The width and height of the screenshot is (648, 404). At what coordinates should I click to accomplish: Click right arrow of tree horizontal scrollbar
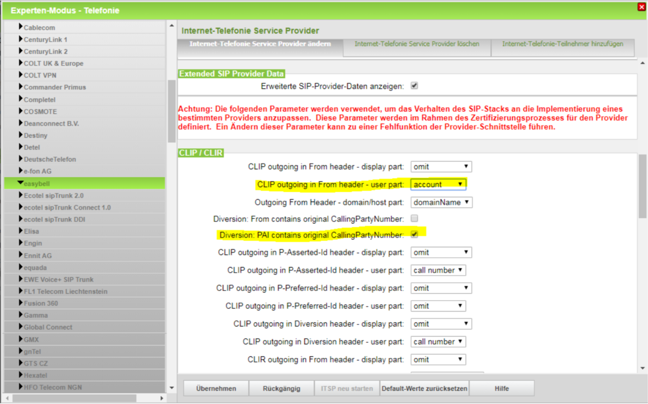[162, 398]
